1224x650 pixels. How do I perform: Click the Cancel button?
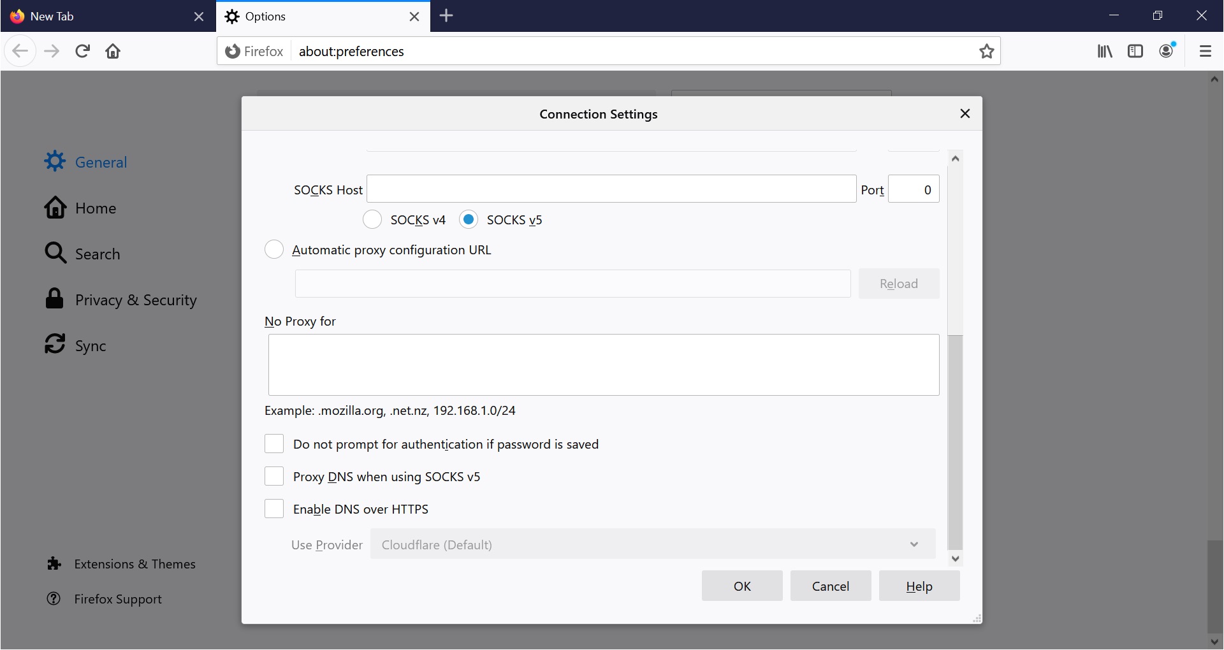[831, 586]
